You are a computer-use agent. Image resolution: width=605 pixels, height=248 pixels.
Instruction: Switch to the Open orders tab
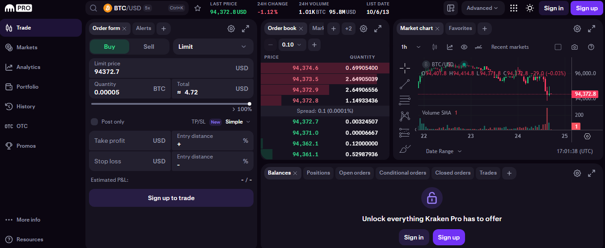(355, 173)
